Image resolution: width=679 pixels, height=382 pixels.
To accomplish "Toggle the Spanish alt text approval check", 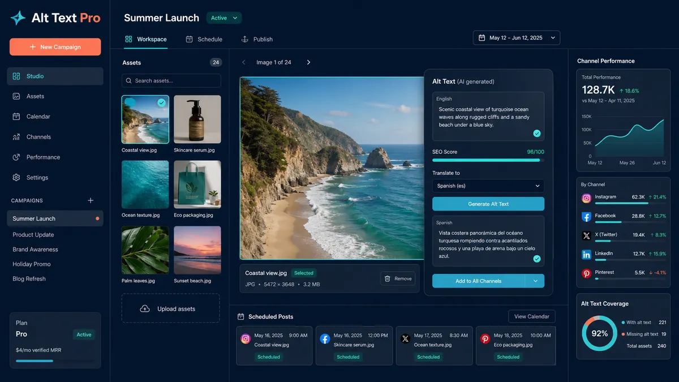I will click(537, 259).
